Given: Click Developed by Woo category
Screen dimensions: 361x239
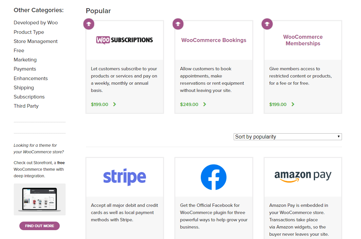Looking at the screenshot, I should (35, 23).
